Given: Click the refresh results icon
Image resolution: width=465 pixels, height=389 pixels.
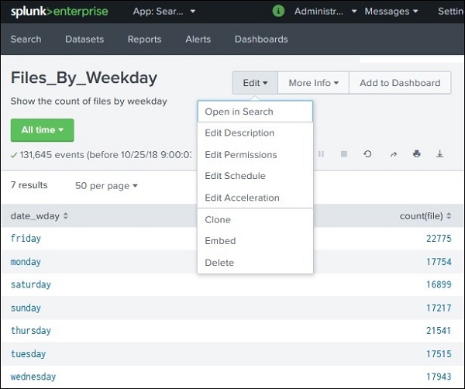Looking at the screenshot, I should coord(367,154).
